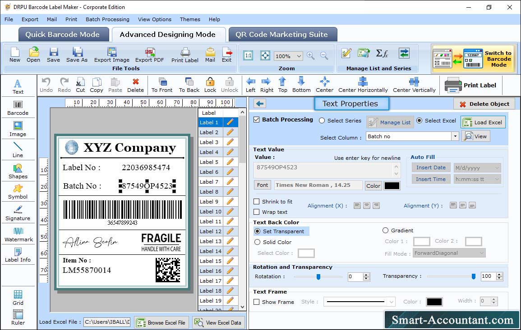Open Select Column dropdown Batch no
Screen dimensions: 521x330
455,136
